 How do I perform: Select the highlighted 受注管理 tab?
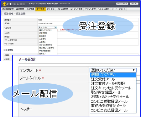[40, 9]
